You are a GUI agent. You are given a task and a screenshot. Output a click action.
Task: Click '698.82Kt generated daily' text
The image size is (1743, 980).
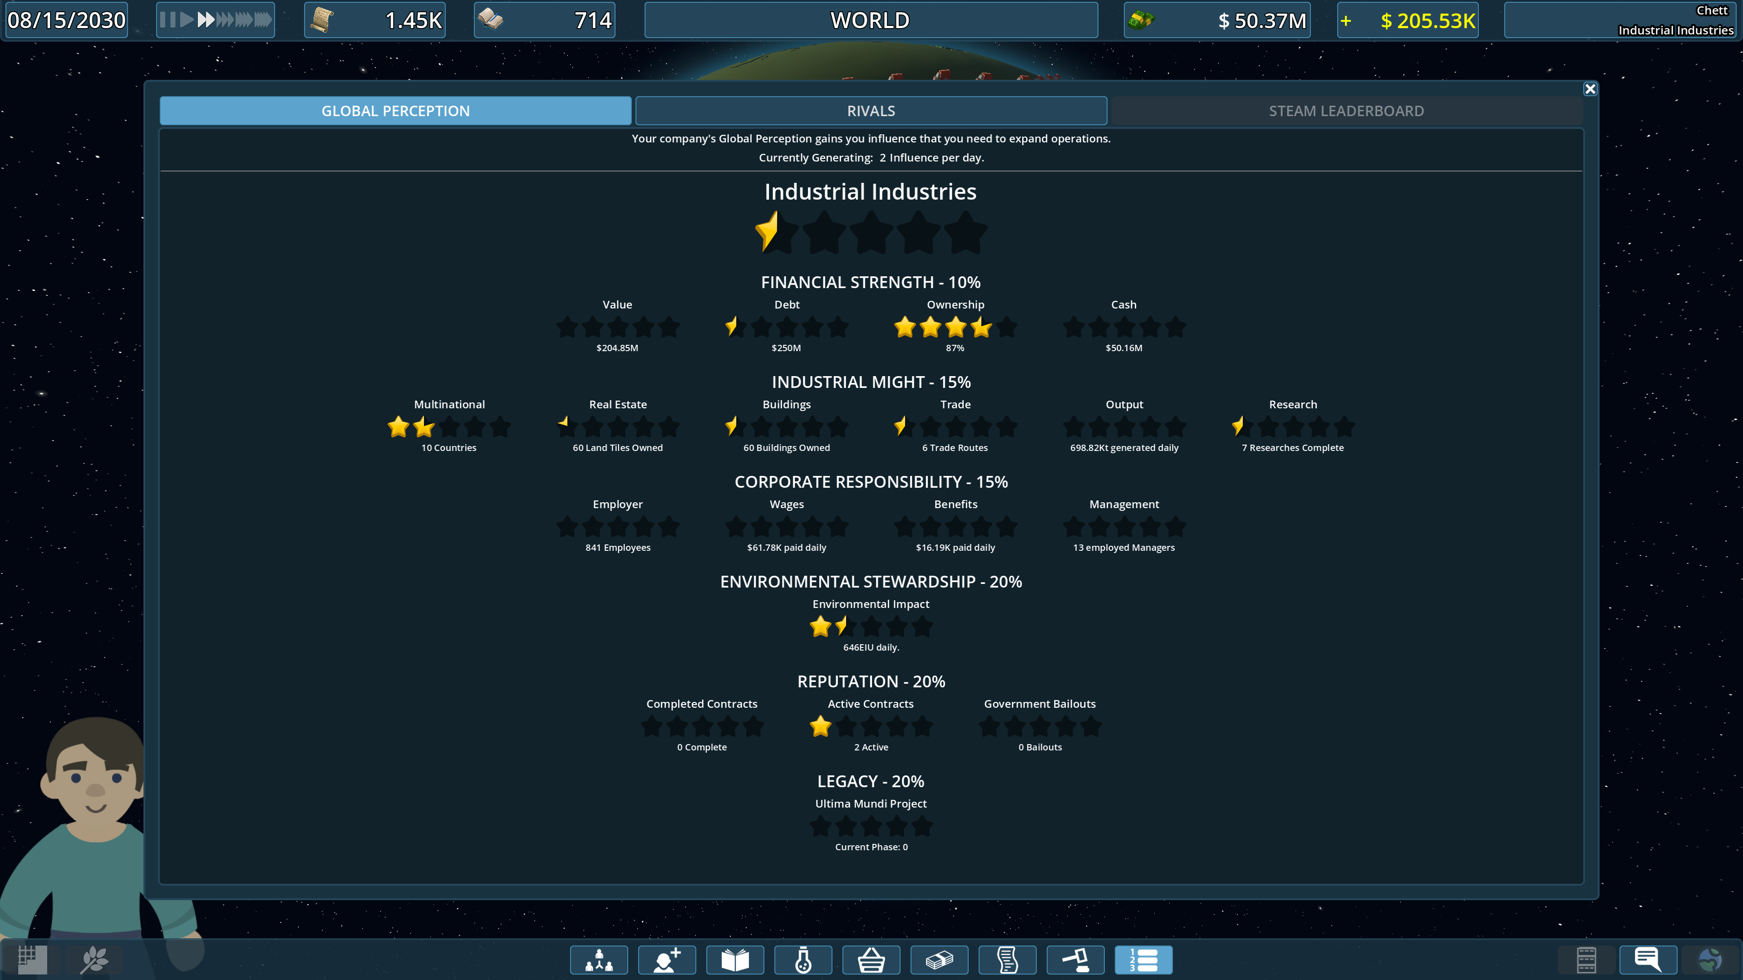click(1124, 448)
